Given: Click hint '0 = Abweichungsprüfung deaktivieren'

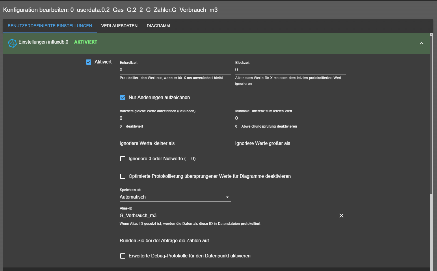Looking at the screenshot, I should 266,126.
